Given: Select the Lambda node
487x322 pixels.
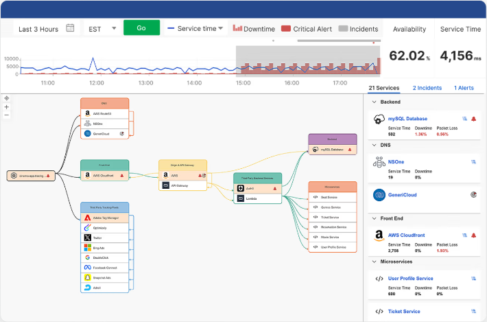Looking at the screenshot, I should pyautogui.click(x=257, y=198).
